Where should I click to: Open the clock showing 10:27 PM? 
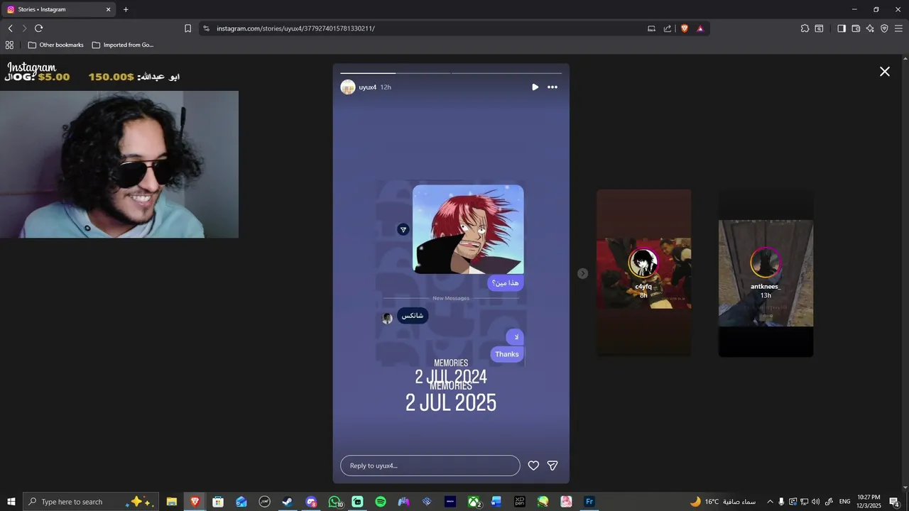pos(869,502)
